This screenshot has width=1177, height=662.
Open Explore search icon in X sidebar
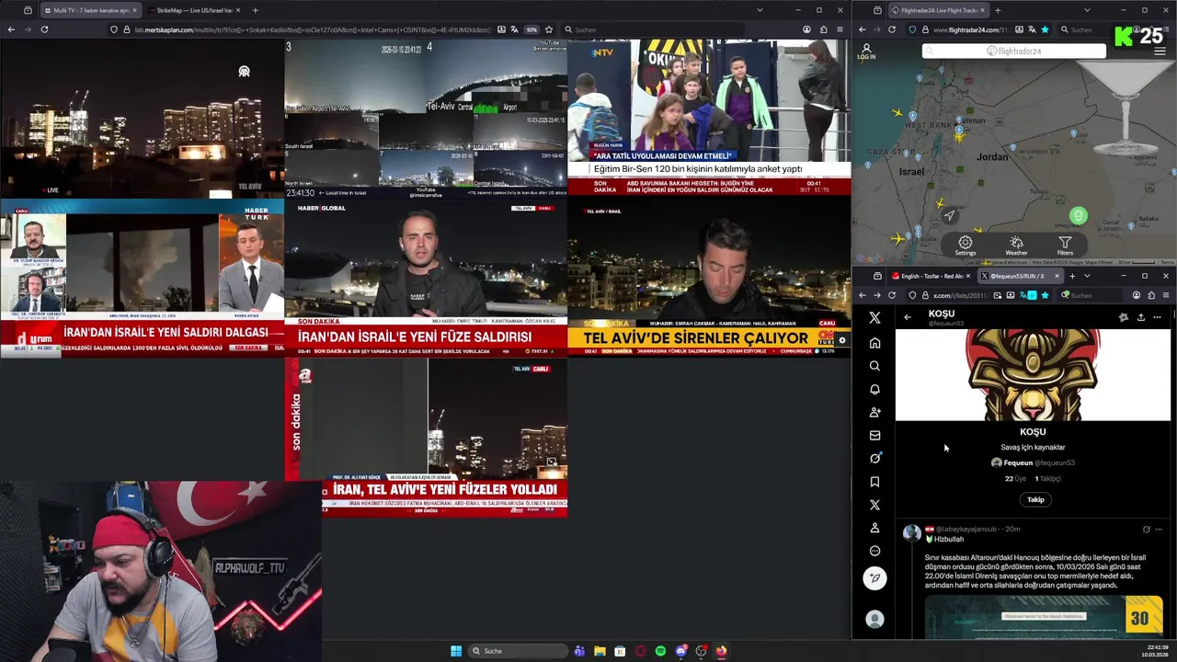(874, 366)
